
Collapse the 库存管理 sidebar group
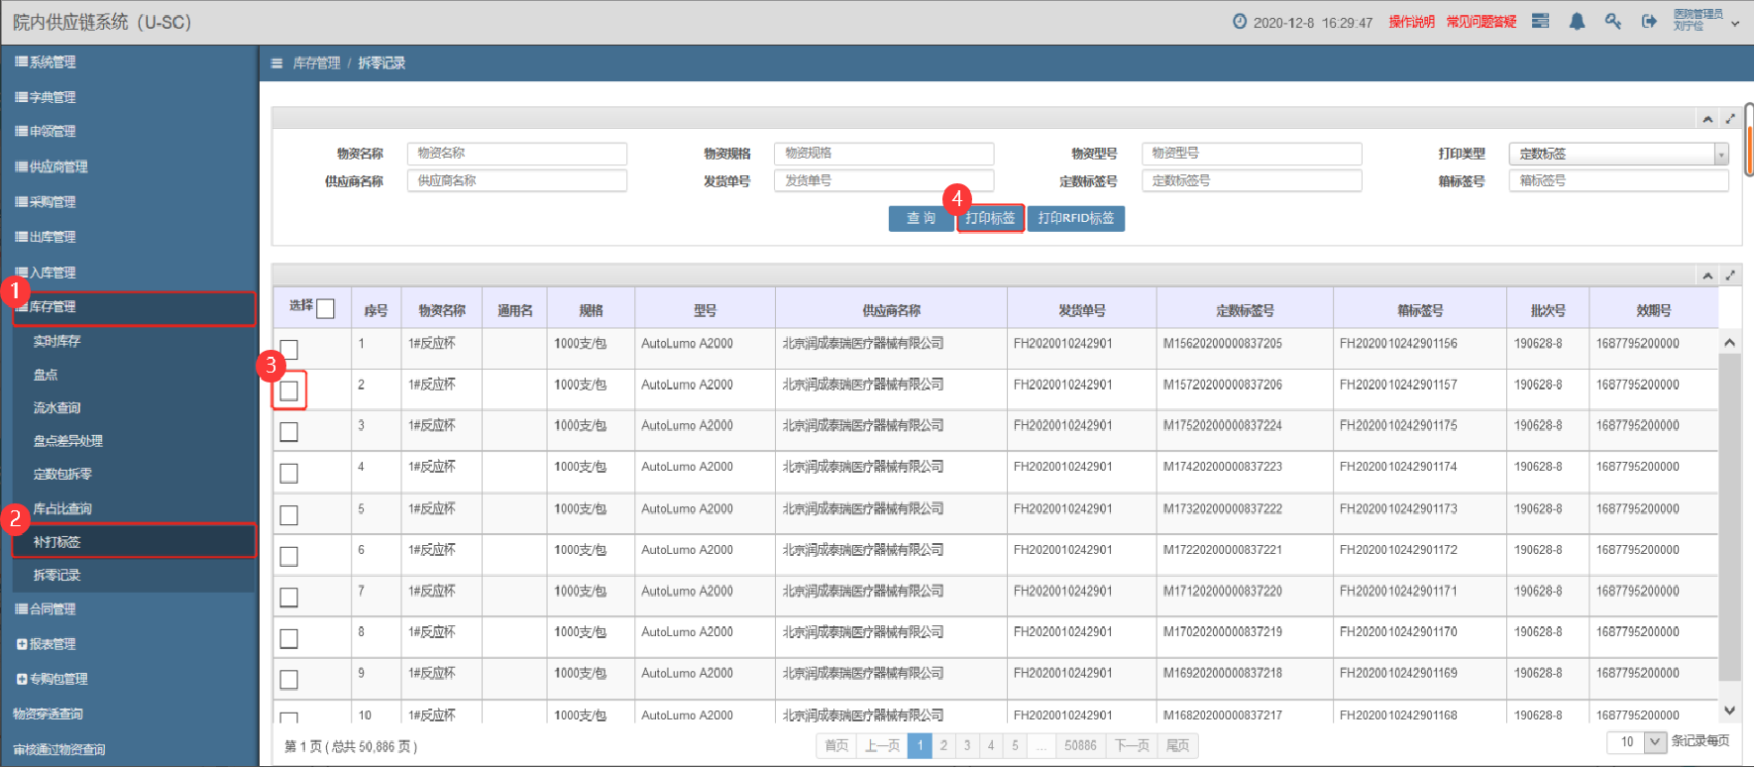pos(134,308)
